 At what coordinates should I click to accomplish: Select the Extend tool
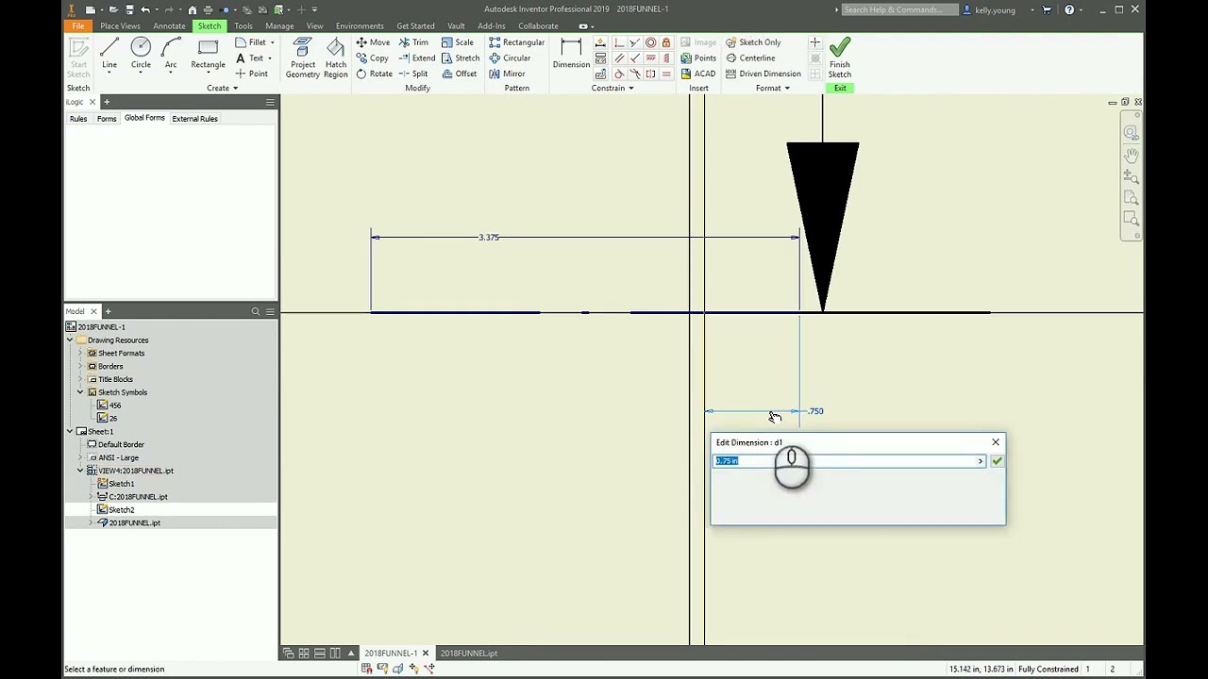tap(416, 58)
